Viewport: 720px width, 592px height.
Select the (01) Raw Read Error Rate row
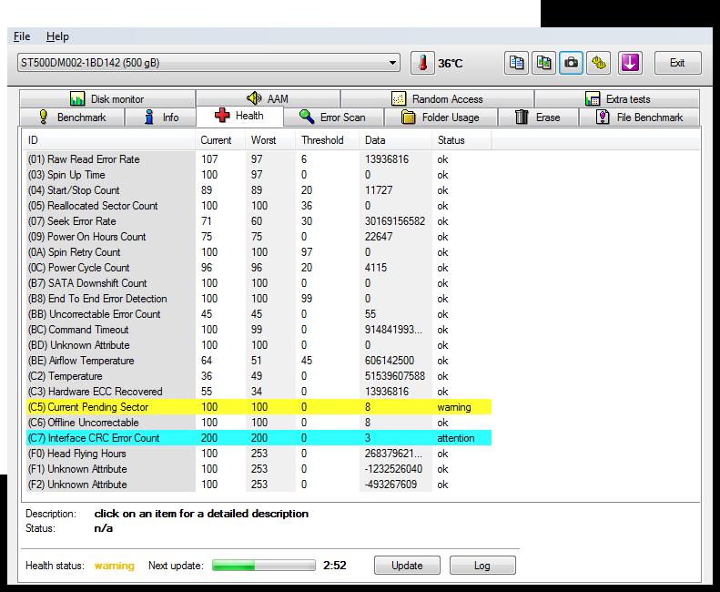[259, 159]
